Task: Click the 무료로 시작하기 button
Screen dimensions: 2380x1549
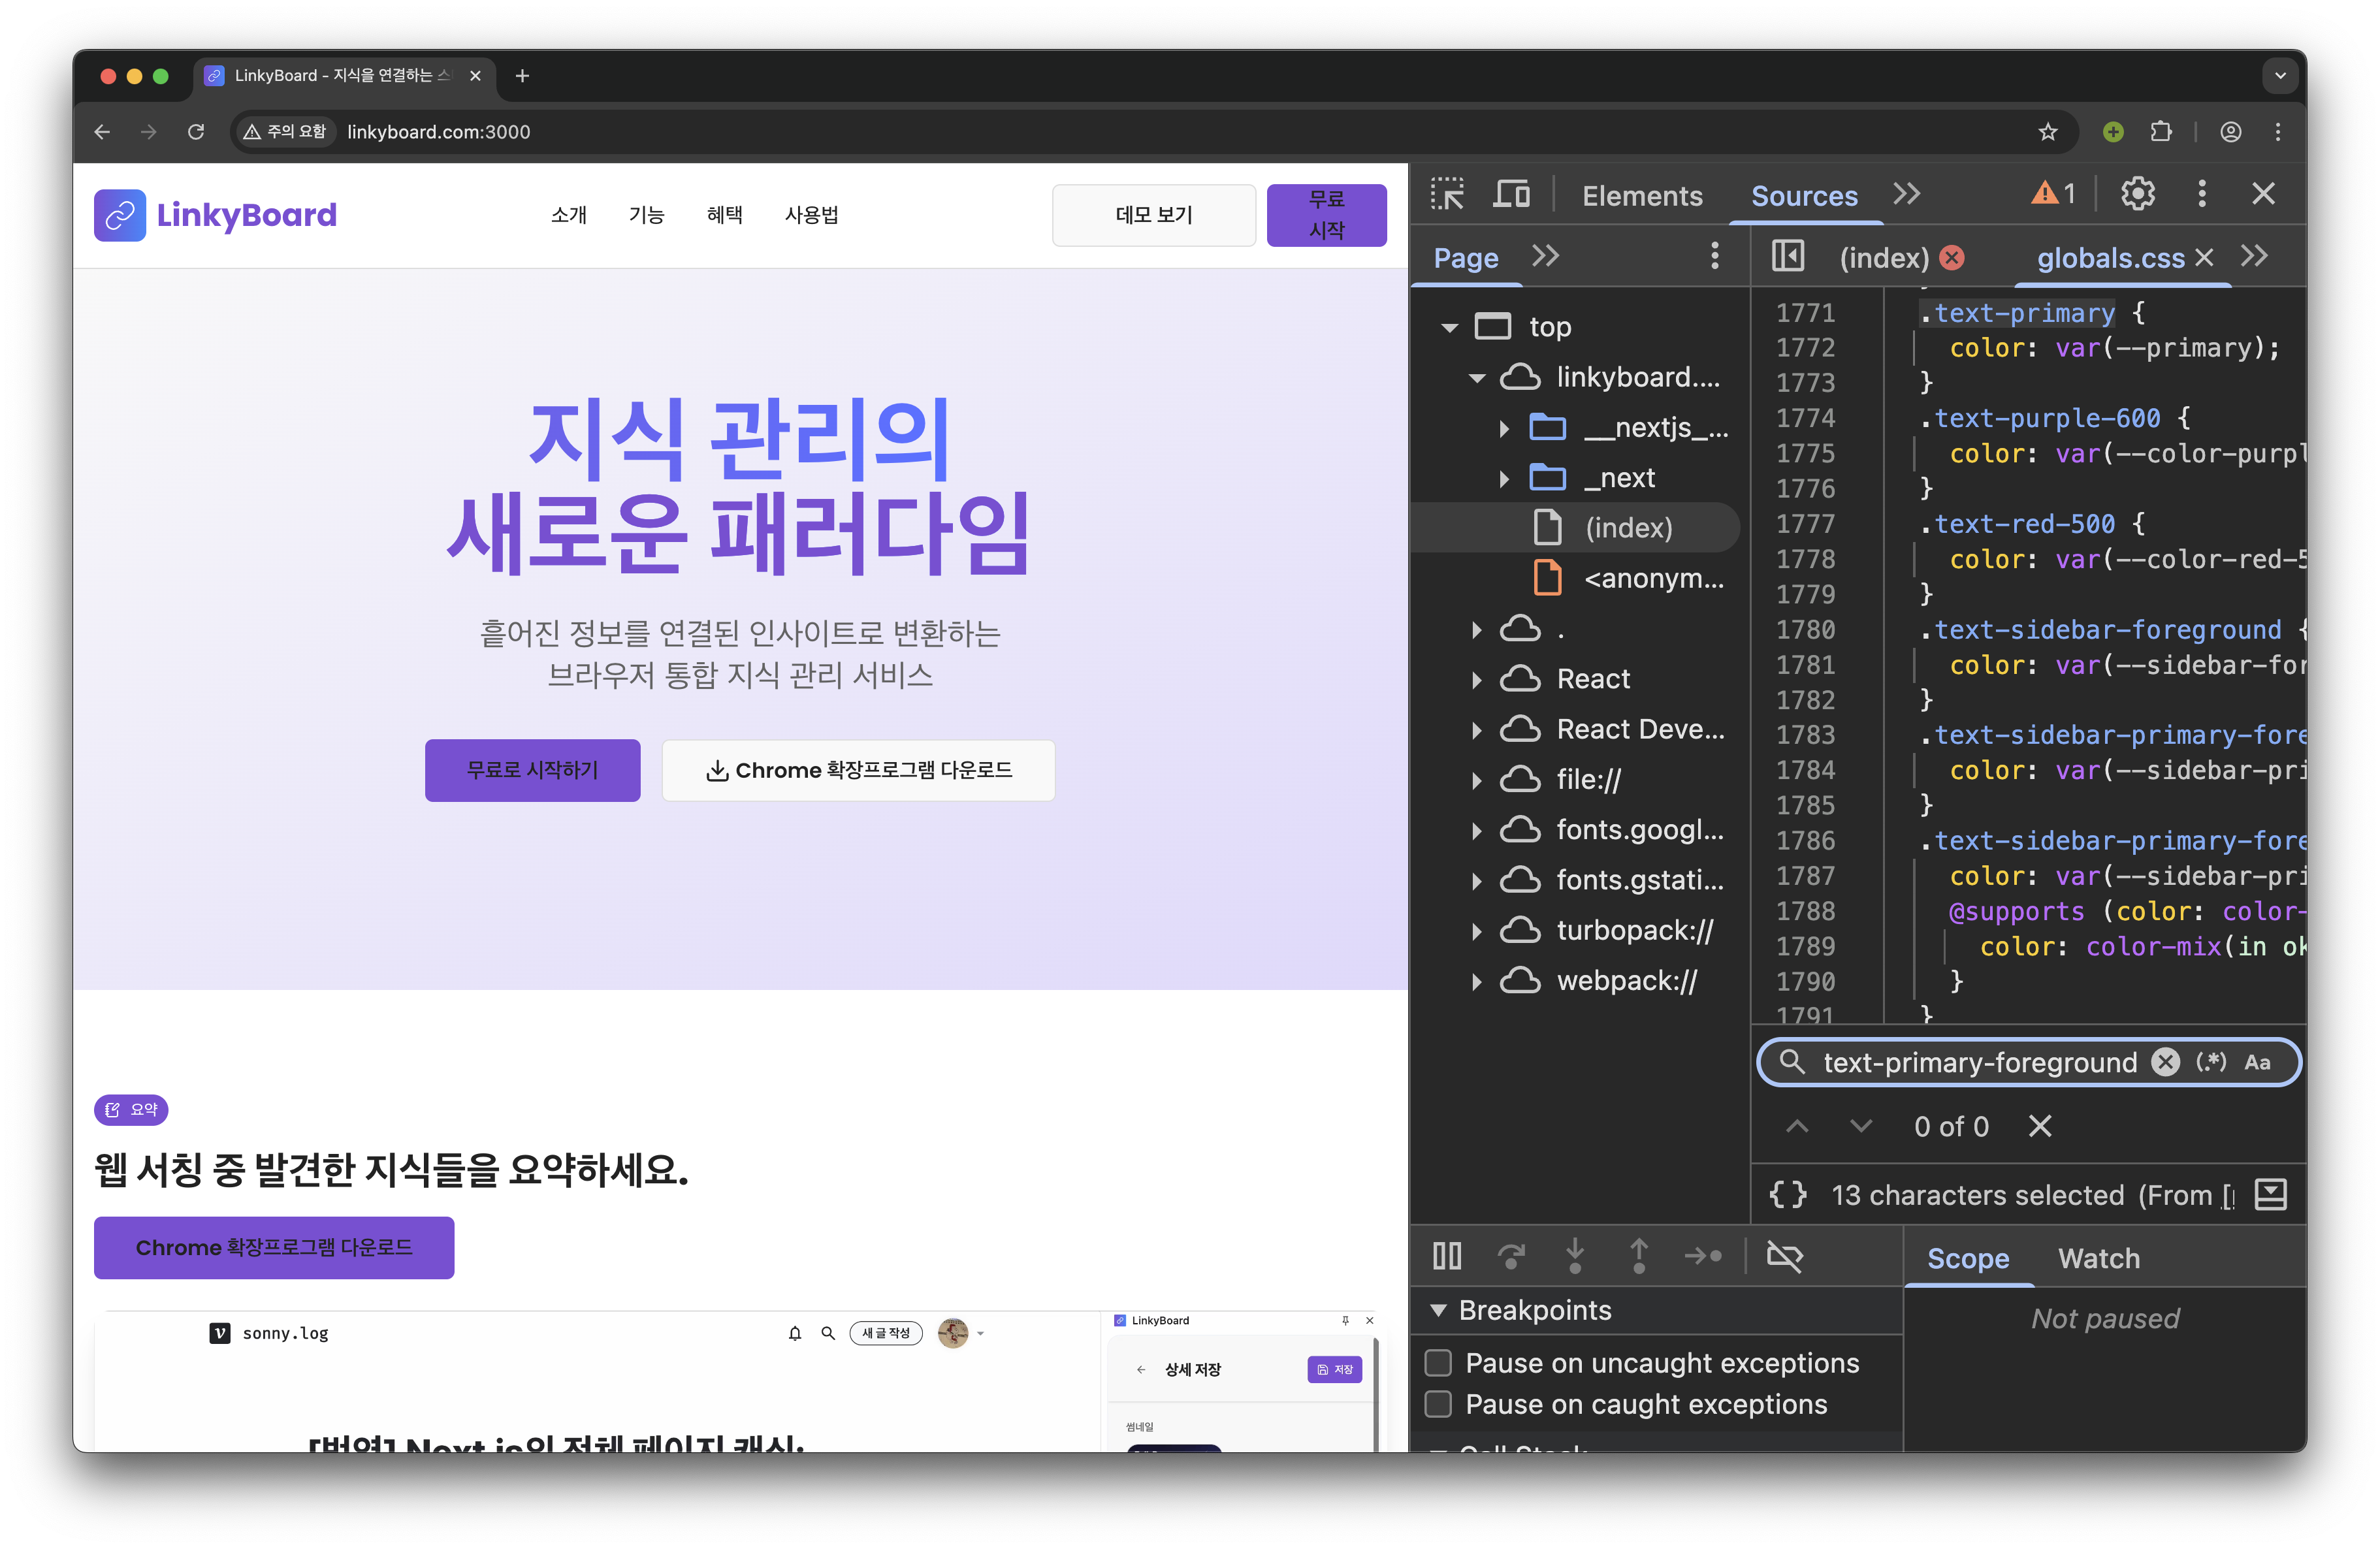Action: coord(532,770)
